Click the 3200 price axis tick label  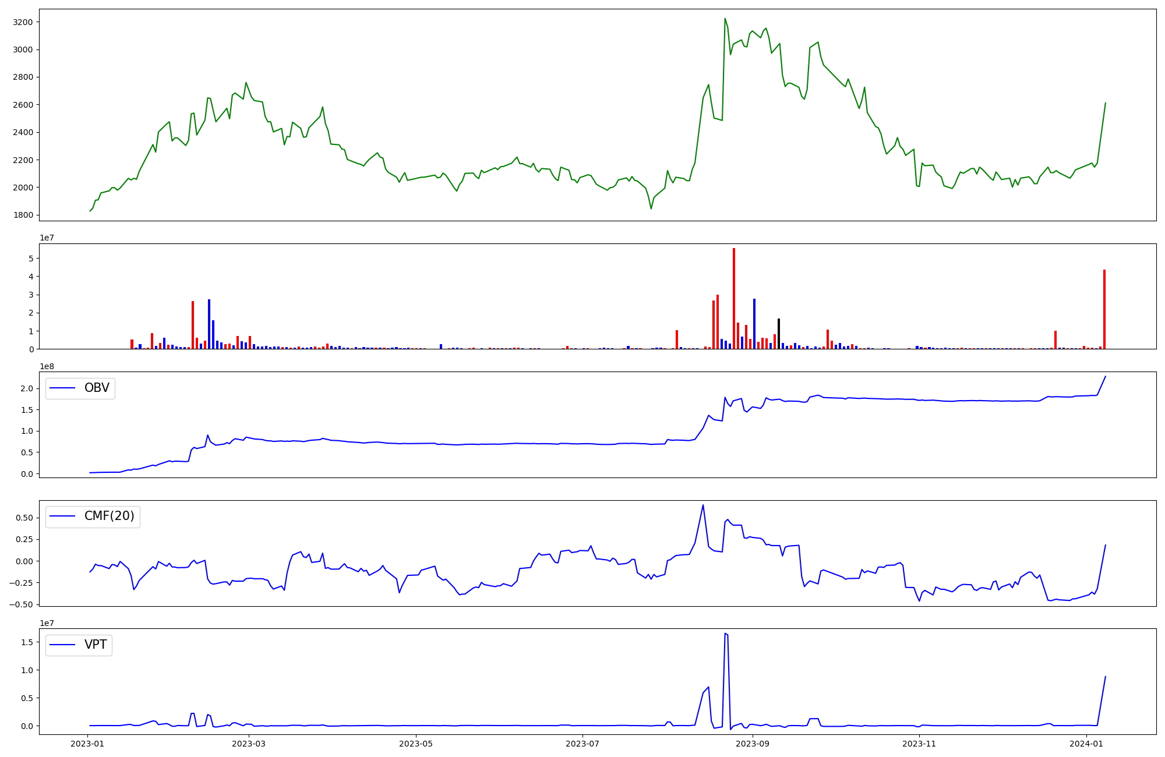coord(23,22)
